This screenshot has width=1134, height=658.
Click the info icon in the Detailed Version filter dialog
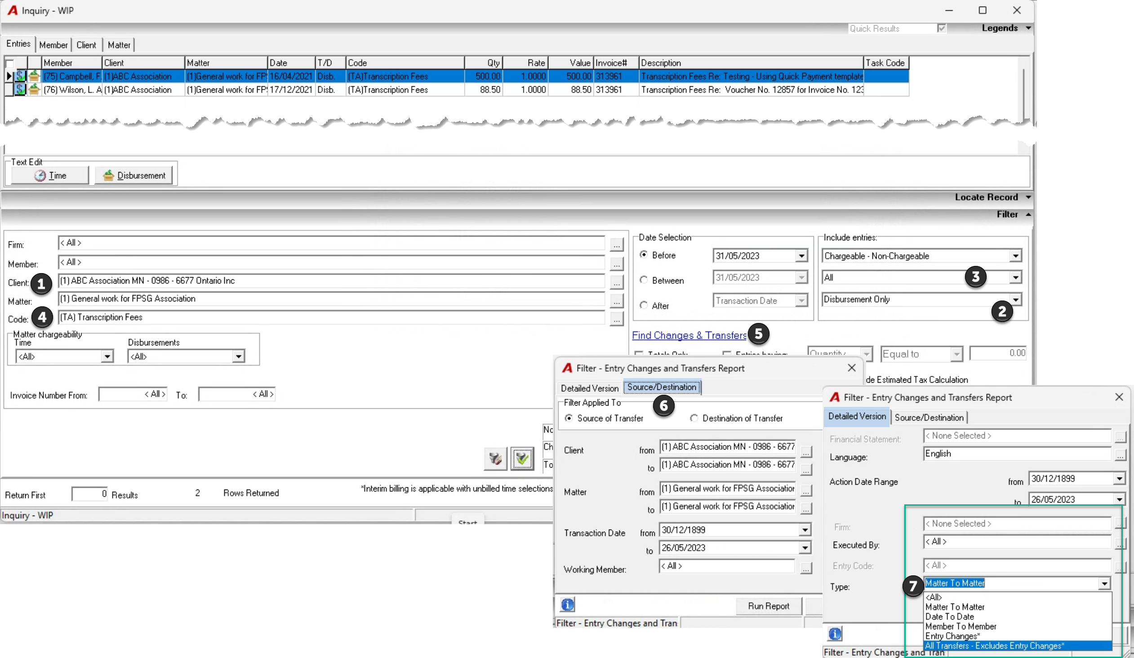click(x=835, y=634)
